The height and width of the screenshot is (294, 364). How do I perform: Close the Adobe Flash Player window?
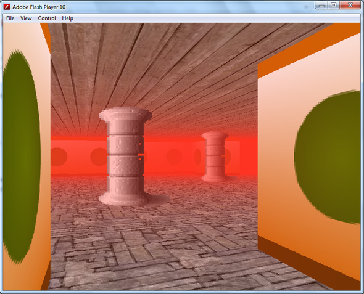pos(350,5)
